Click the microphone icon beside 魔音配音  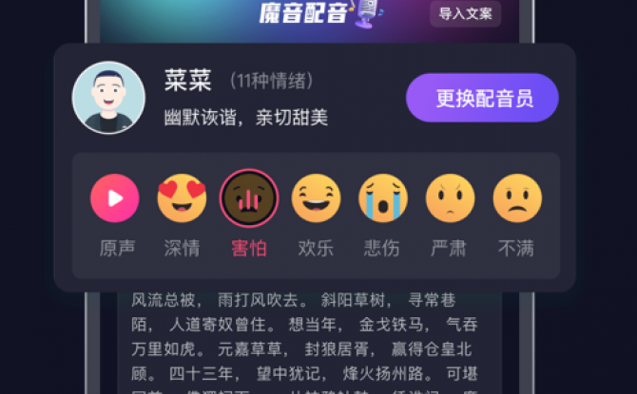coord(368,13)
